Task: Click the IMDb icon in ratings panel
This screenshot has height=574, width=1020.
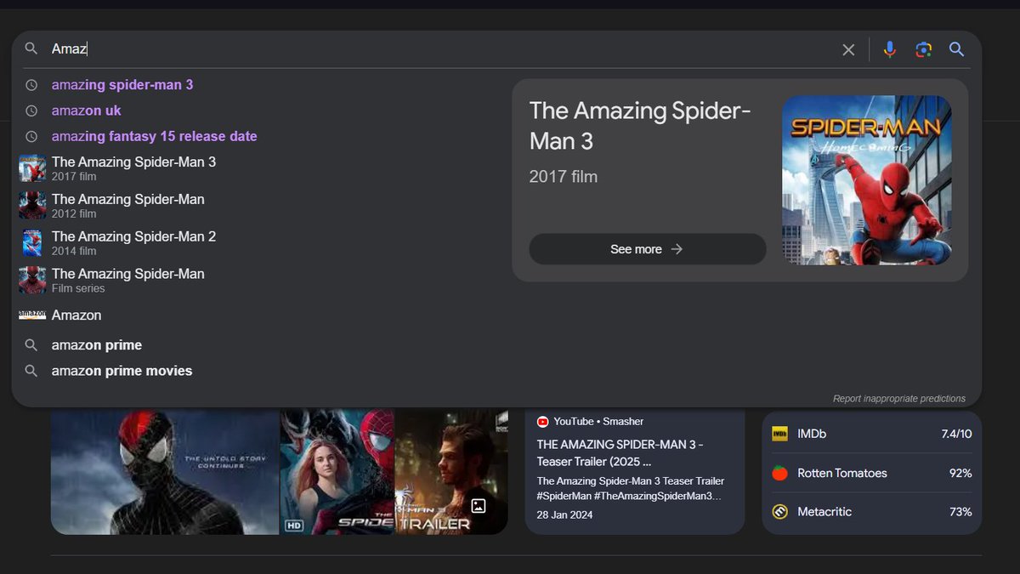Action: point(780,434)
